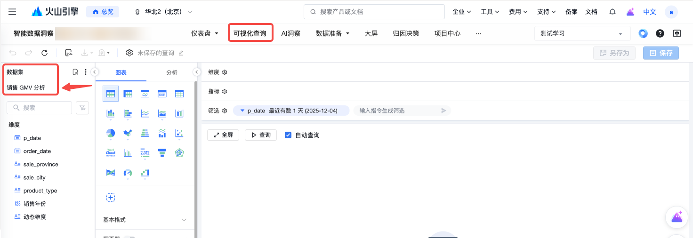Click the user avatar 'a'

671,12
